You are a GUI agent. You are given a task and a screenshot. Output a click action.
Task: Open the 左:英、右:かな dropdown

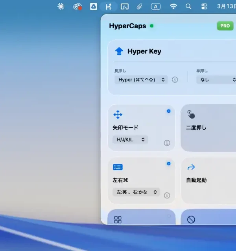(x=136, y=192)
